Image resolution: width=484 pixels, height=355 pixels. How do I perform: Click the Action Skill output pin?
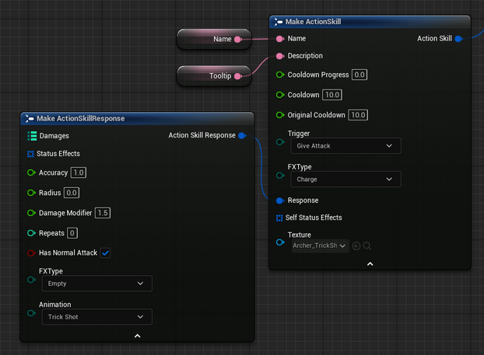(x=458, y=38)
